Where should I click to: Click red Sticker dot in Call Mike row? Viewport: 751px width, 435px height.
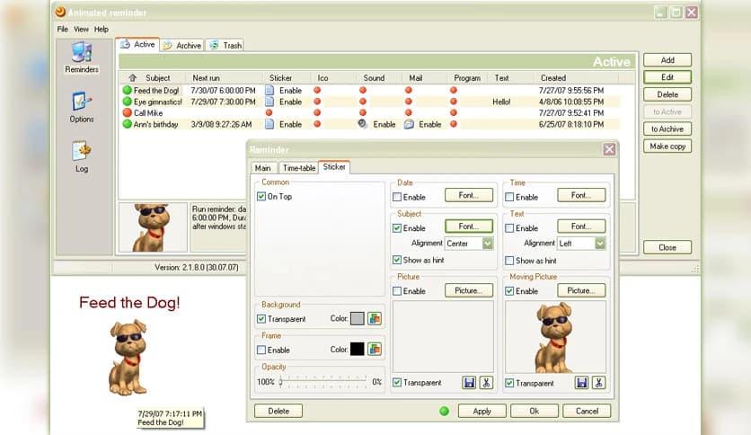pyautogui.click(x=269, y=112)
